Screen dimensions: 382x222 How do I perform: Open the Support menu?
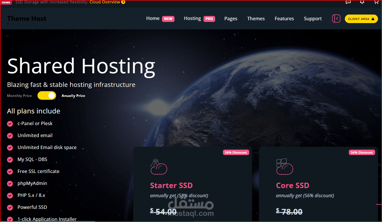pyautogui.click(x=313, y=19)
